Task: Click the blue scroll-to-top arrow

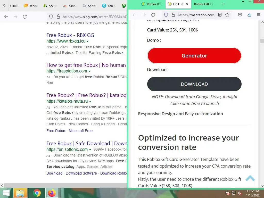Action: tap(250, 178)
